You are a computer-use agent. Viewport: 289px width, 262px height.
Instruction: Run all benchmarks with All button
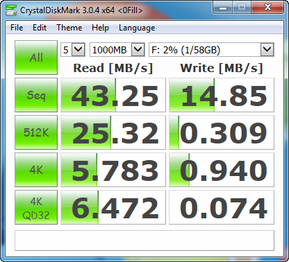[36, 58]
